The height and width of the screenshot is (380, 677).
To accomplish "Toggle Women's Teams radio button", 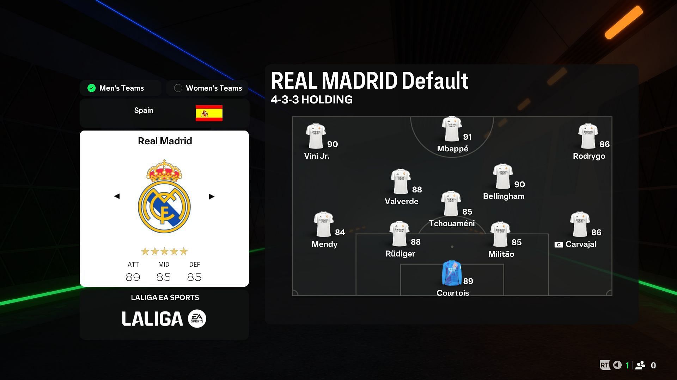I will (x=178, y=88).
